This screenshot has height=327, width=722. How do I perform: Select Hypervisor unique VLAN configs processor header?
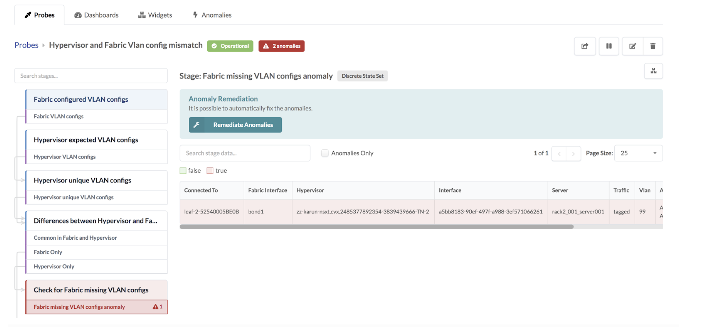point(97,180)
